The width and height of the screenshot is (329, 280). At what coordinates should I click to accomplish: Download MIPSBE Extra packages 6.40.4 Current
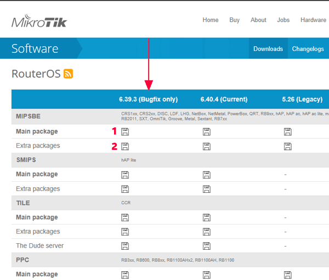(207, 147)
